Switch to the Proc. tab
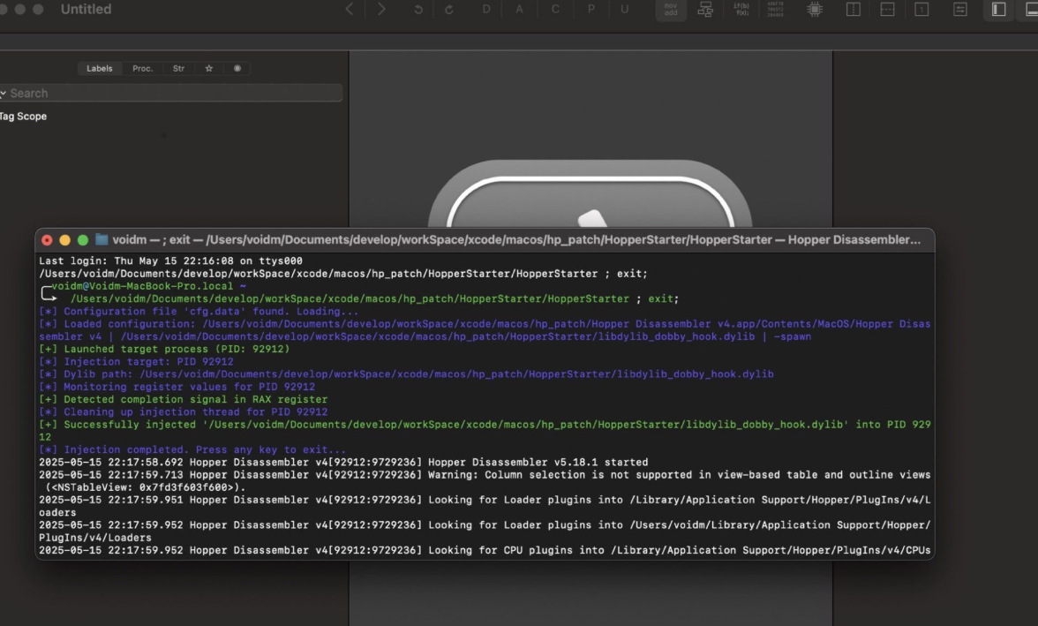The image size is (1038, 626). [x=142, y=68]
